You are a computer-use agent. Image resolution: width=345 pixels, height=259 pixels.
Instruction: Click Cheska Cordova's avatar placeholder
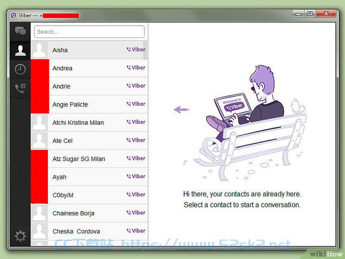[39, 231]
